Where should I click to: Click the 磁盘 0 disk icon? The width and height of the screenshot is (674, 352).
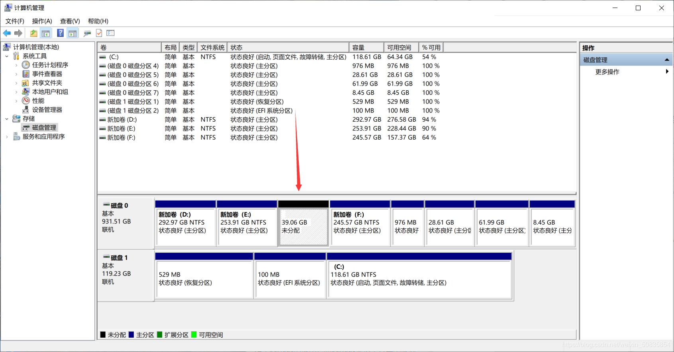click(106, 205)
